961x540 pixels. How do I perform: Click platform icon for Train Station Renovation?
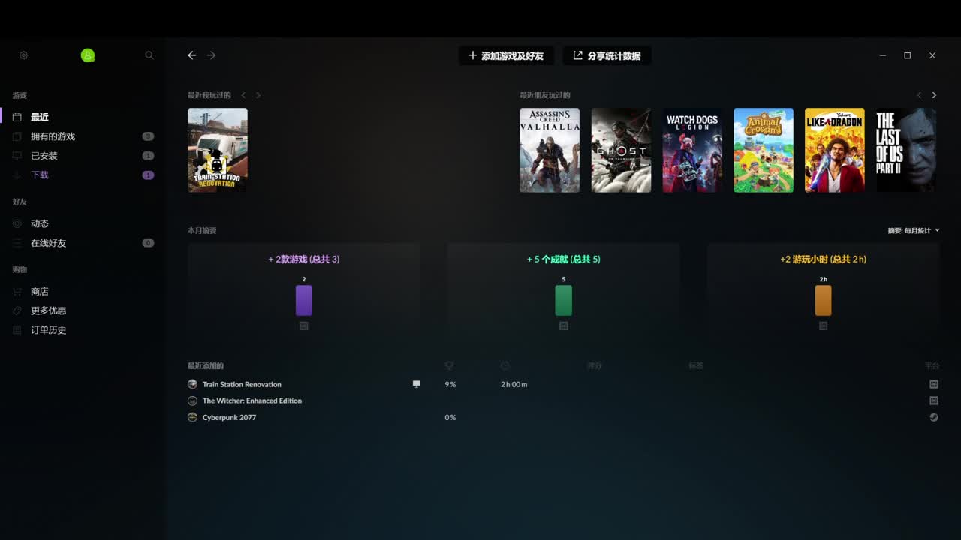click(934, 384)
